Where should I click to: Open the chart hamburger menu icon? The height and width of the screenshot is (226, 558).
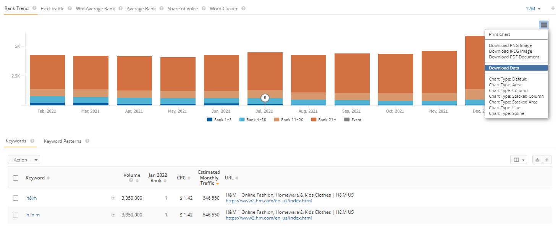coord(543,25)
